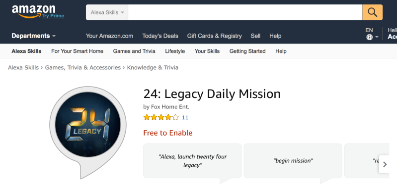Open Today's Deals
This screenshot has height=192, width=397.
160,36
